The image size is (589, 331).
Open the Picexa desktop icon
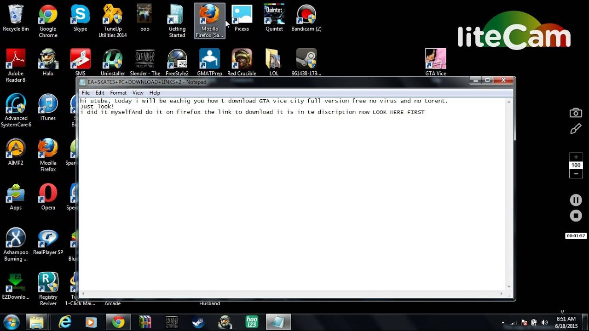point(242,19)
